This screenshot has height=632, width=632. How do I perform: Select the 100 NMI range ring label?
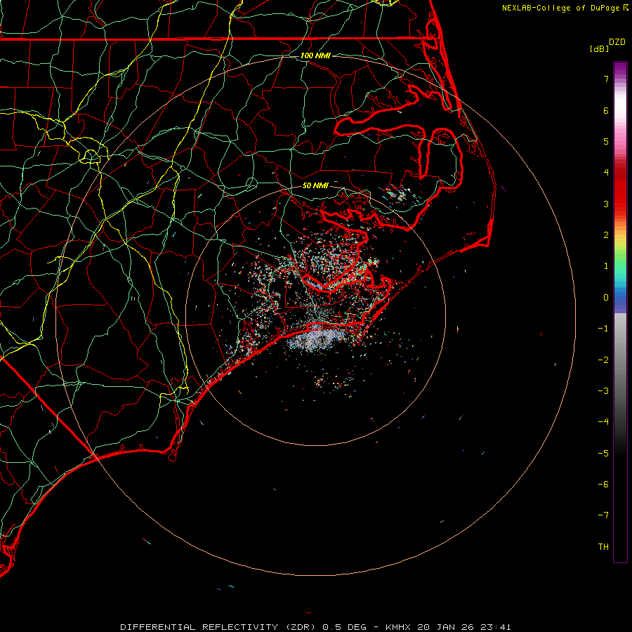click(x=315, y=55)
